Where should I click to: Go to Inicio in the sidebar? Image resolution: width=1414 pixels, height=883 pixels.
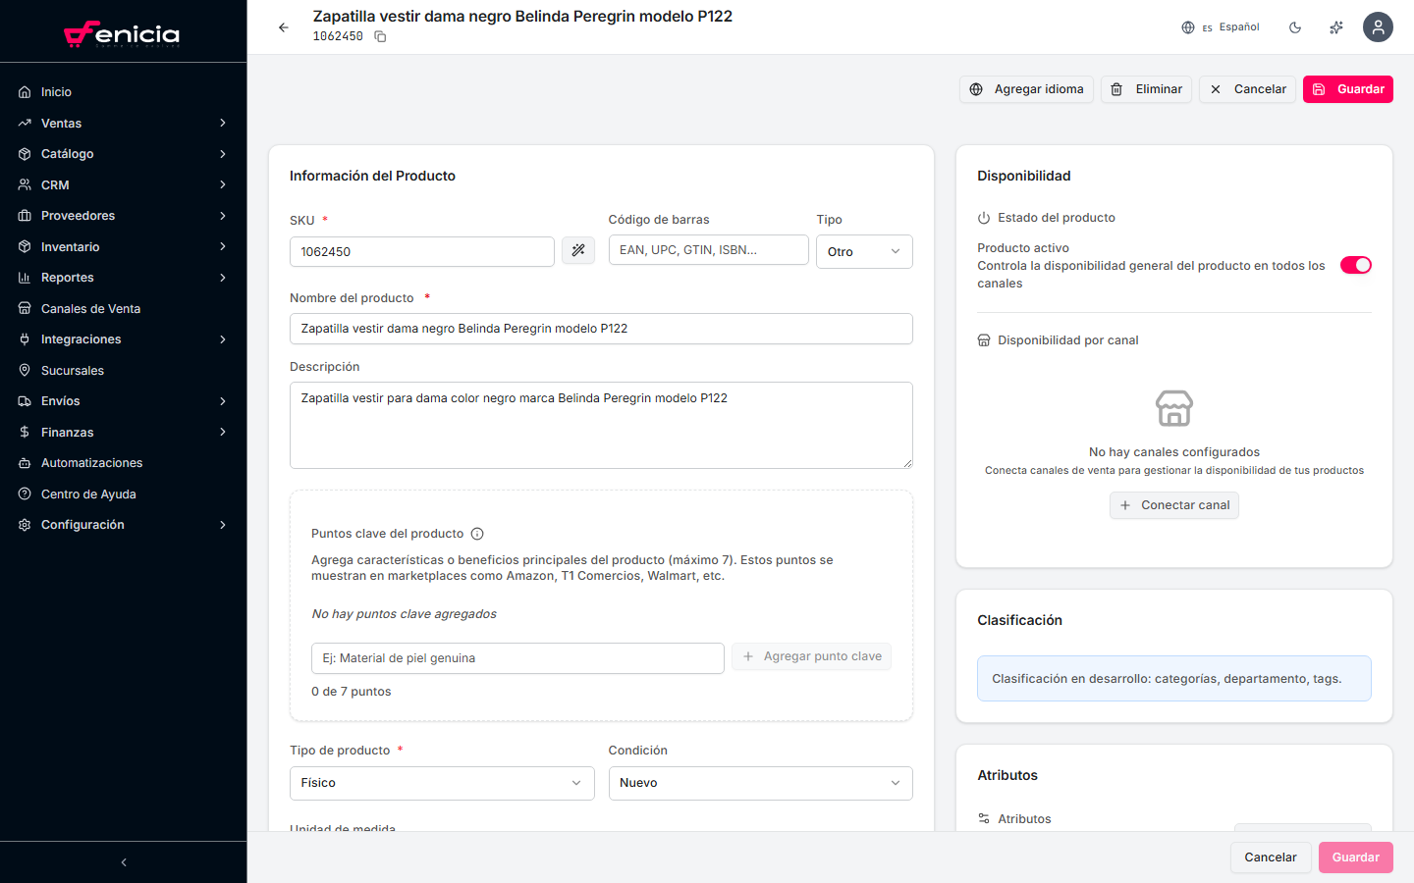56,92
